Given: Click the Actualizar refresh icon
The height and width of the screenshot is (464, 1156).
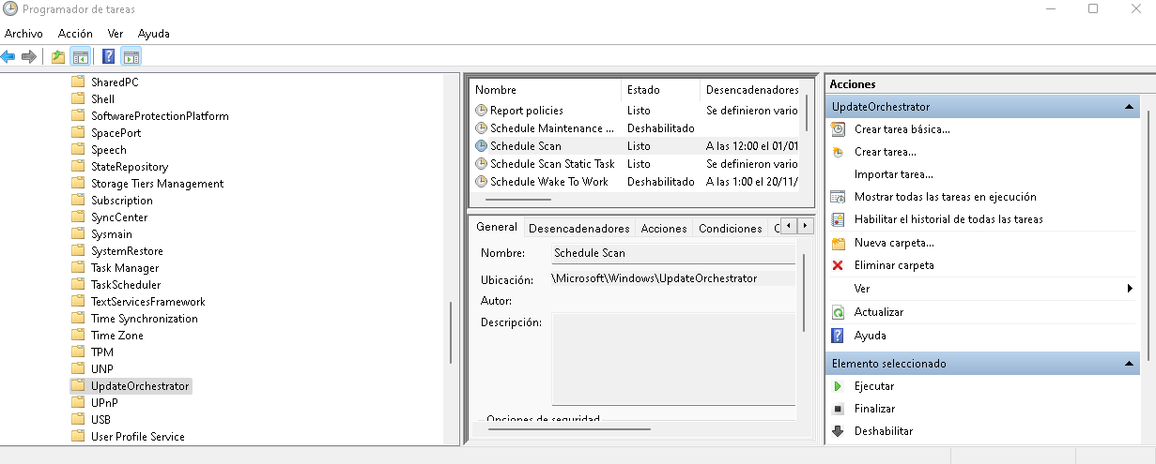Looking at the screenshot, I should pyautogui.click(x=838, y=312).
